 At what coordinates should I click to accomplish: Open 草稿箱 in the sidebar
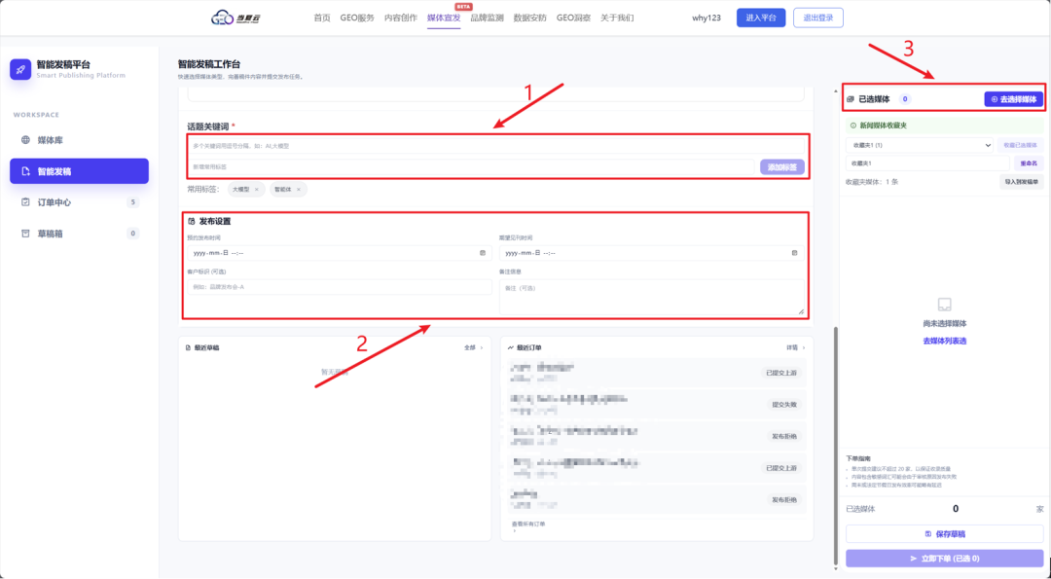click(x=79, y=234)
